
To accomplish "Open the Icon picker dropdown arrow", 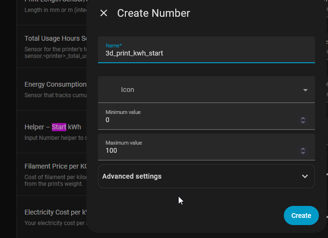I will 305,90.
